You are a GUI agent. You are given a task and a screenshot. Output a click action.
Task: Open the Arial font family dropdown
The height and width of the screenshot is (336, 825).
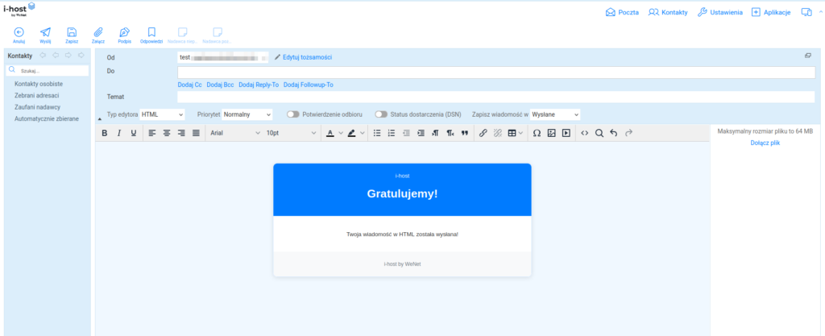pos(232,133)
